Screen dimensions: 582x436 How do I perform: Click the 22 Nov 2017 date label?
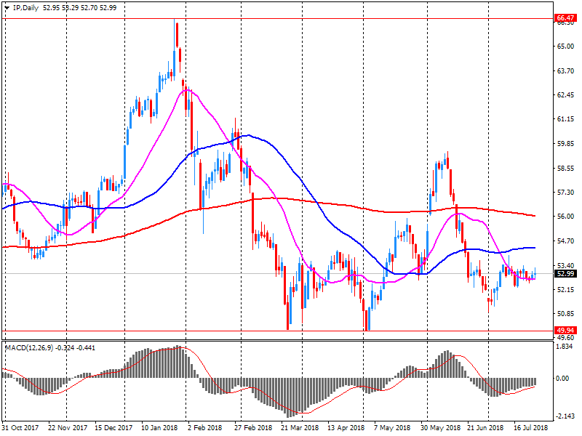67,427
